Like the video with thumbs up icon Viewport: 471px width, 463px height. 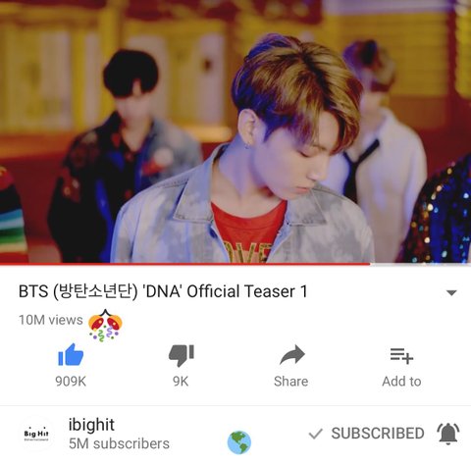pyautogui.click(x=71, y=355)
